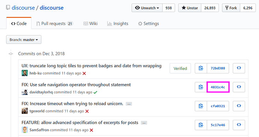Open commit 'FIX: Use safe navigation operator'

(x=76, y=85)
